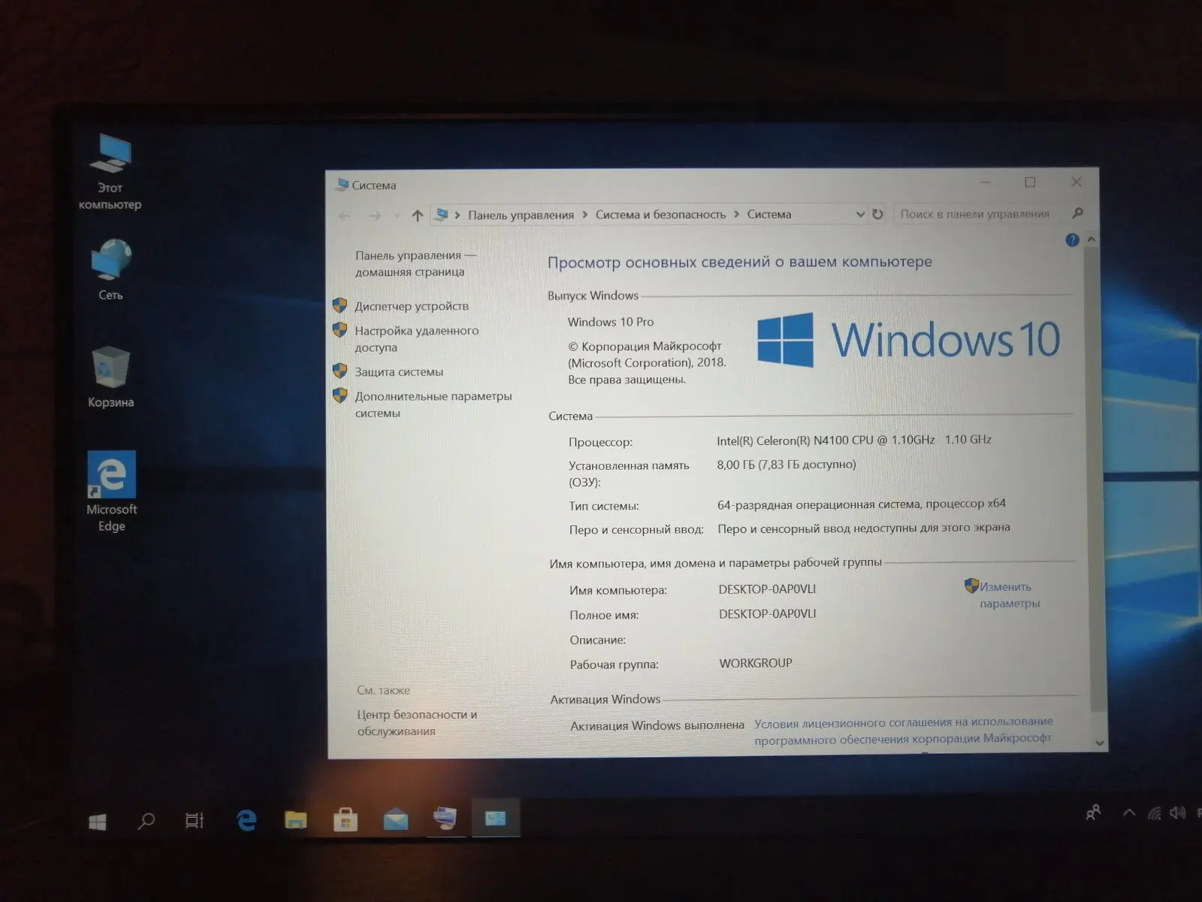Open Microsoft Store from the taskbar
Viewport: 1202px width, 902px height.
pos(346,819)
